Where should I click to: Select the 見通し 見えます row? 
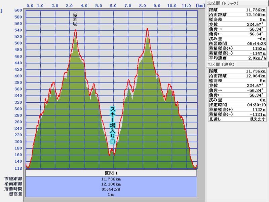coord(237,119)
